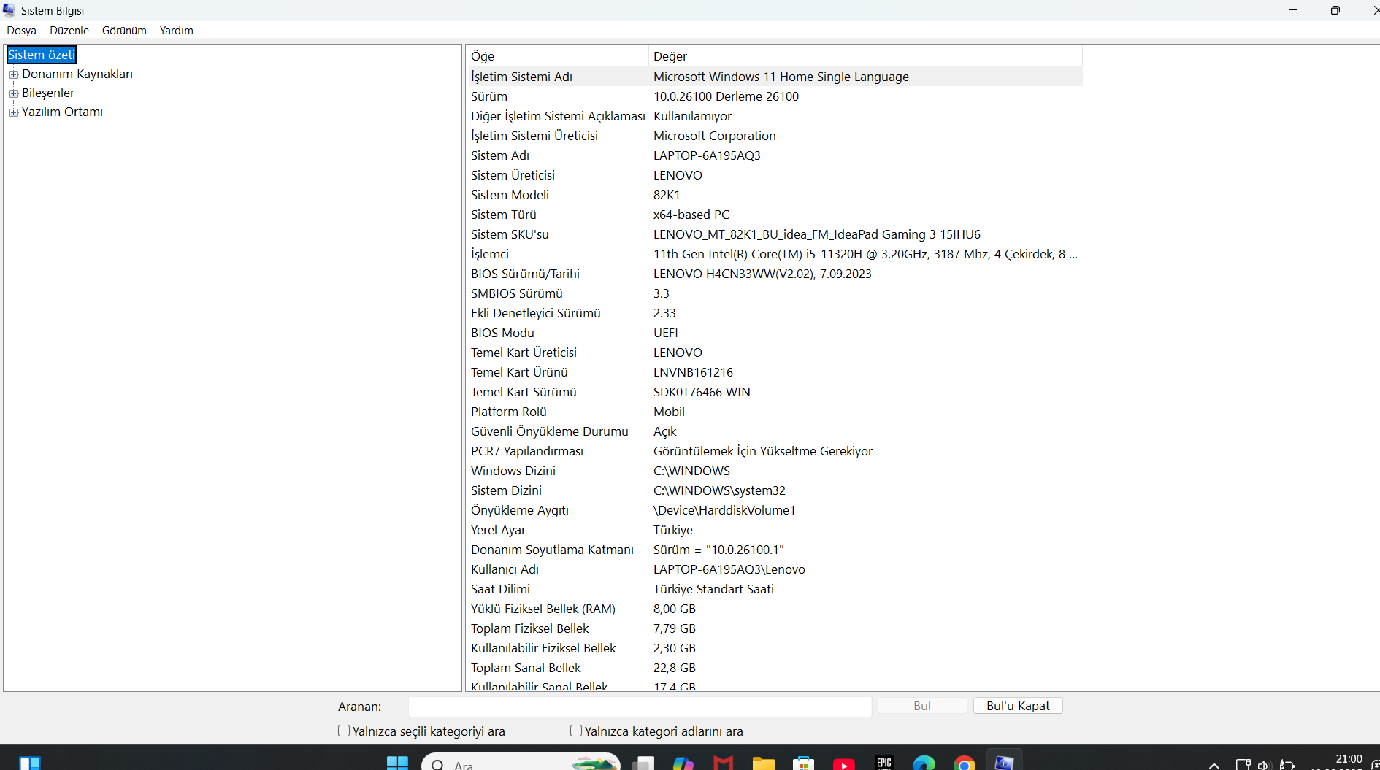Click the taskbar clock showing 21:00
The width and height of the screenshot is (1380, 770).
click(x=1349, y=761)
